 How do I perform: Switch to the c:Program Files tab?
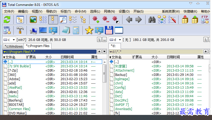coord(38,46)
